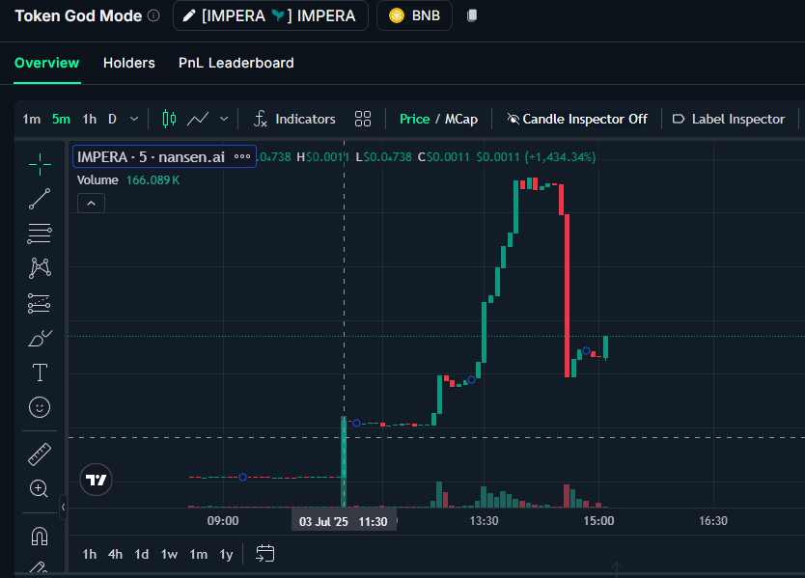805x578 pixels.
Task: Activate the zoom in tool
Action: coord(40,488)
